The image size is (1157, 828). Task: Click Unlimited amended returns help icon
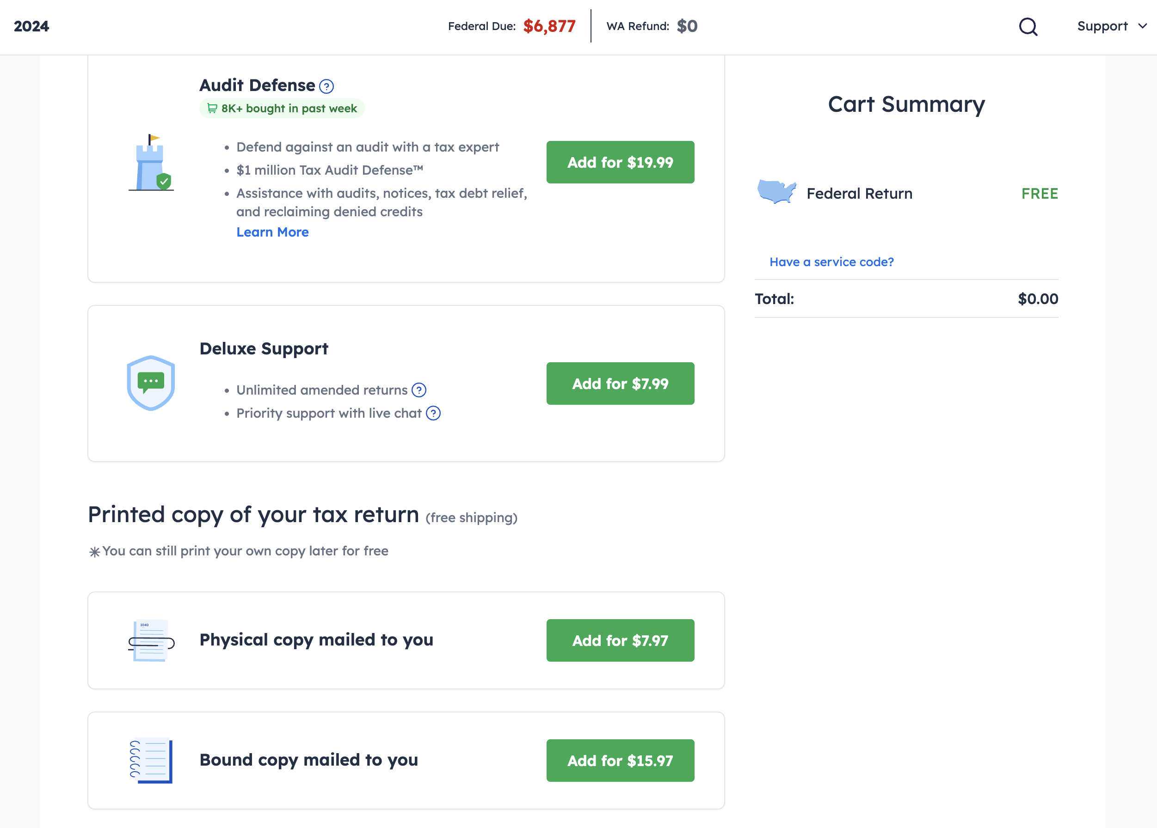[x=419, y=390]
